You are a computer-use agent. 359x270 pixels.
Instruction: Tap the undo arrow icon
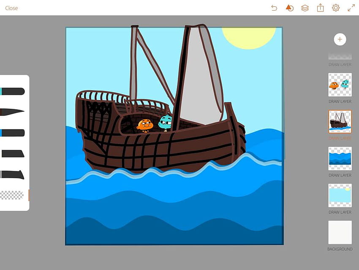[274, 8]
